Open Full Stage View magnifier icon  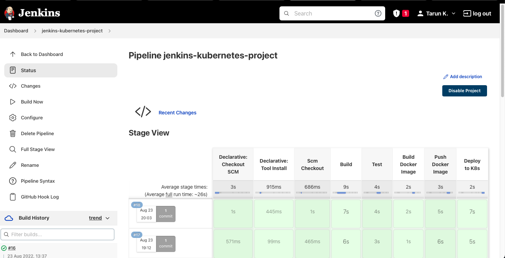[12, 149]
